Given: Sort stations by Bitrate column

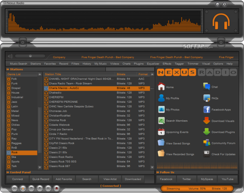Looking at the screenshot, I should [121, 74].
